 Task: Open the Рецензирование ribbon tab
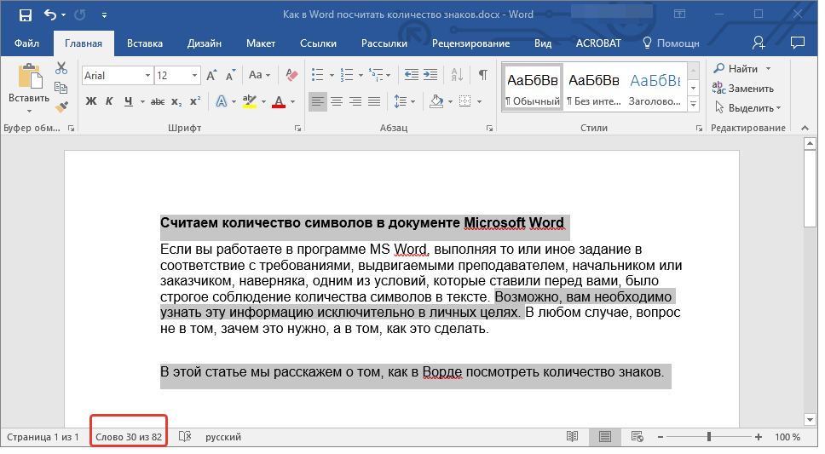pos(470,43)
